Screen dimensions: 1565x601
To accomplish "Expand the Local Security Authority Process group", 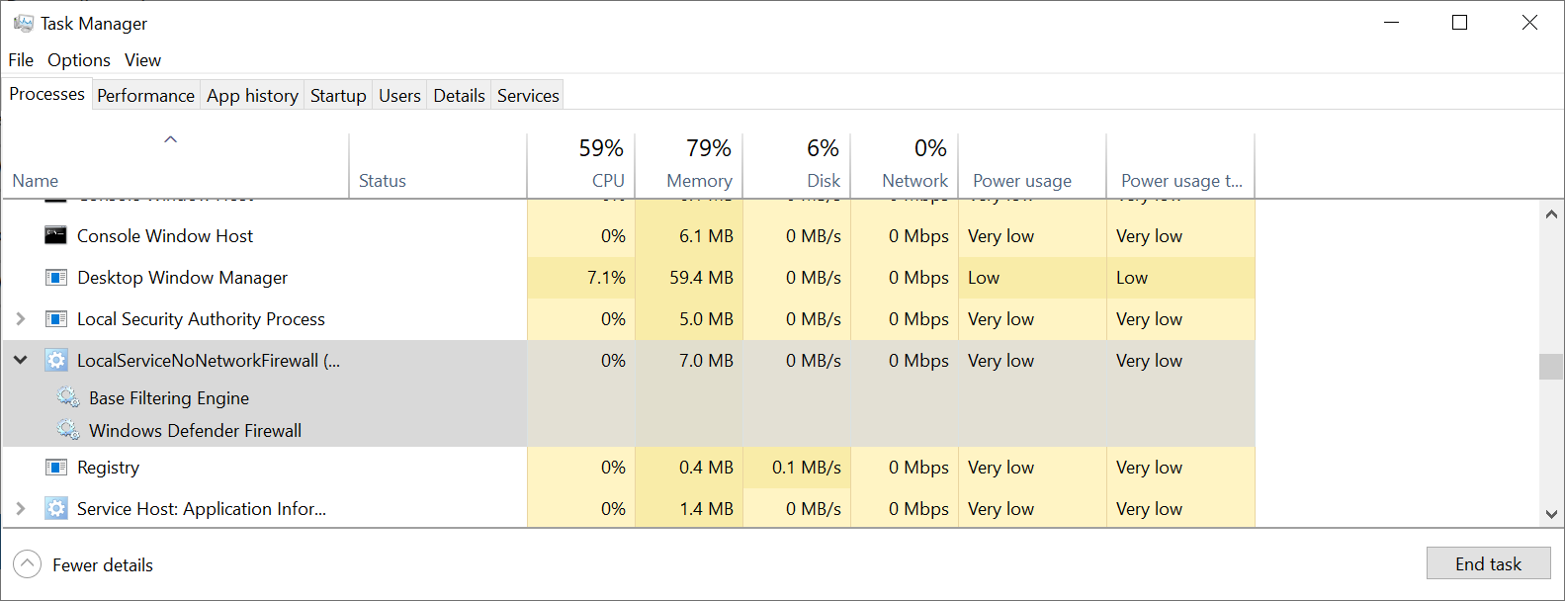I will click(21, 319).
